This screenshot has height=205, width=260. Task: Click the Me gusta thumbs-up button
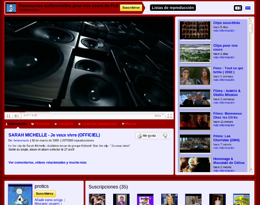click(x=147, y=136)
